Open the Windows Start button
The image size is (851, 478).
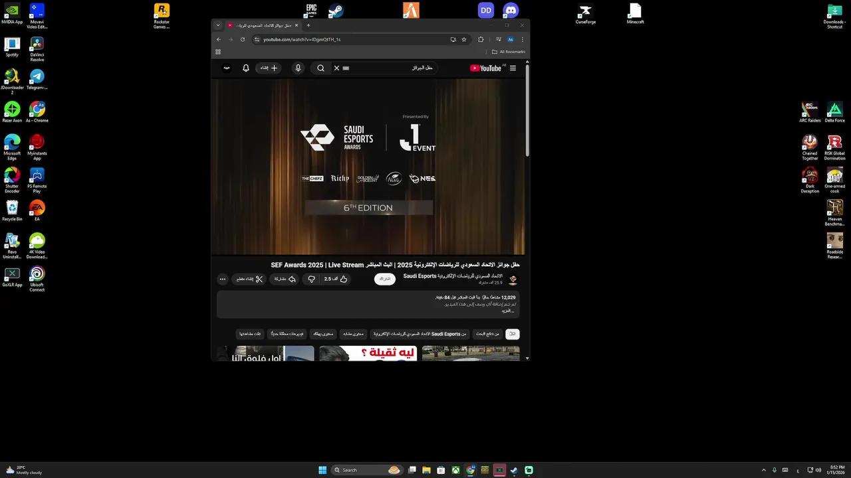pos(322,470)
